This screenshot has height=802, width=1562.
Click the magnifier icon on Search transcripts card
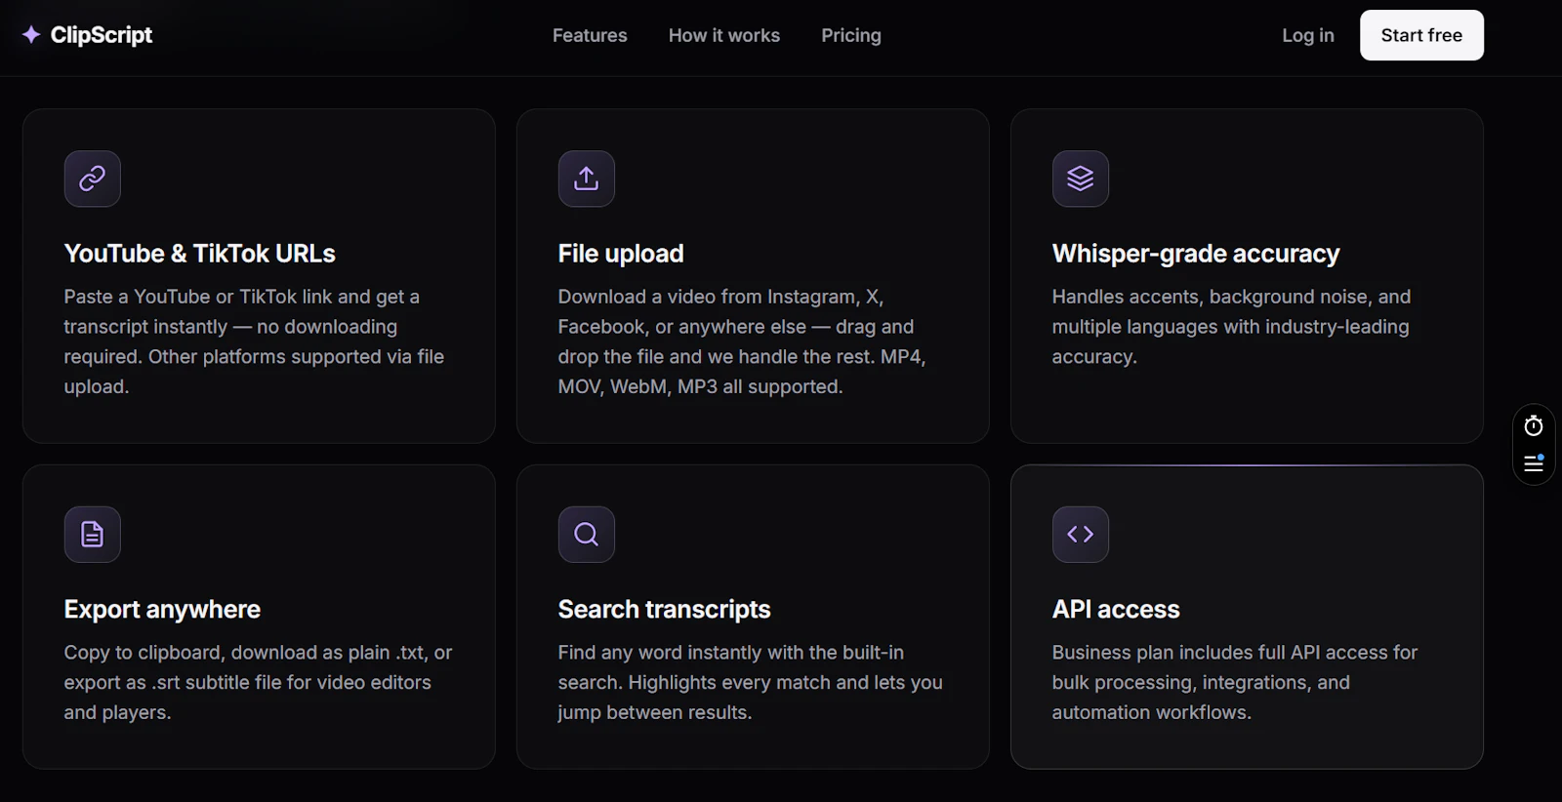coord(587,535)
